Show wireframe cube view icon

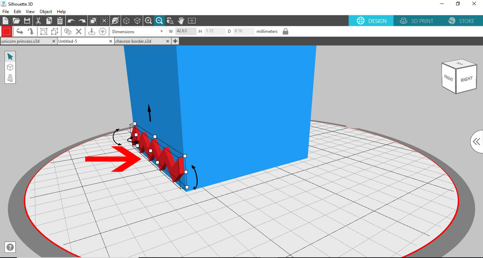pos(126,20)
